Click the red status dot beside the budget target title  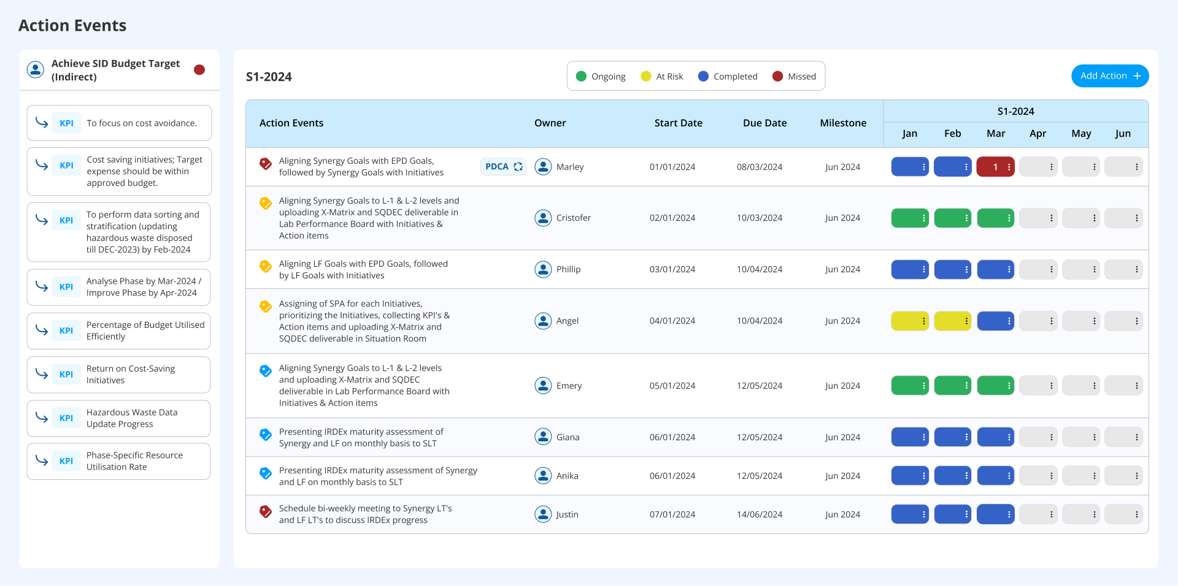click(x=199, y=70)
